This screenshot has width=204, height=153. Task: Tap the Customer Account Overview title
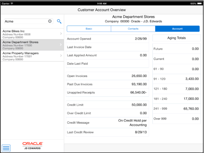click(102, 10)
